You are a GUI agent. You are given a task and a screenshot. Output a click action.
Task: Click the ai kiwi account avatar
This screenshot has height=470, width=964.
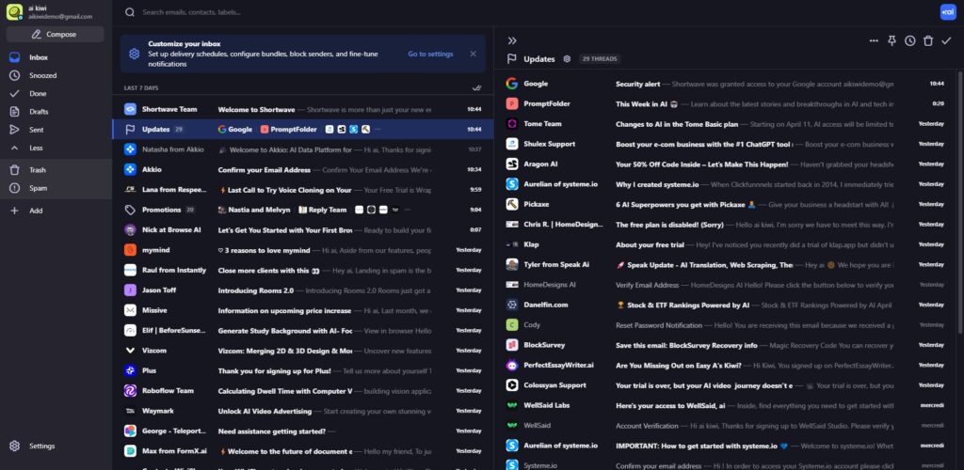point(15,12)
